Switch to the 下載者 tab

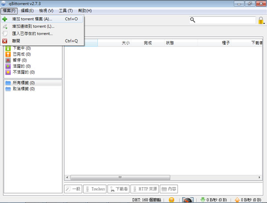[x=118, y=189]
